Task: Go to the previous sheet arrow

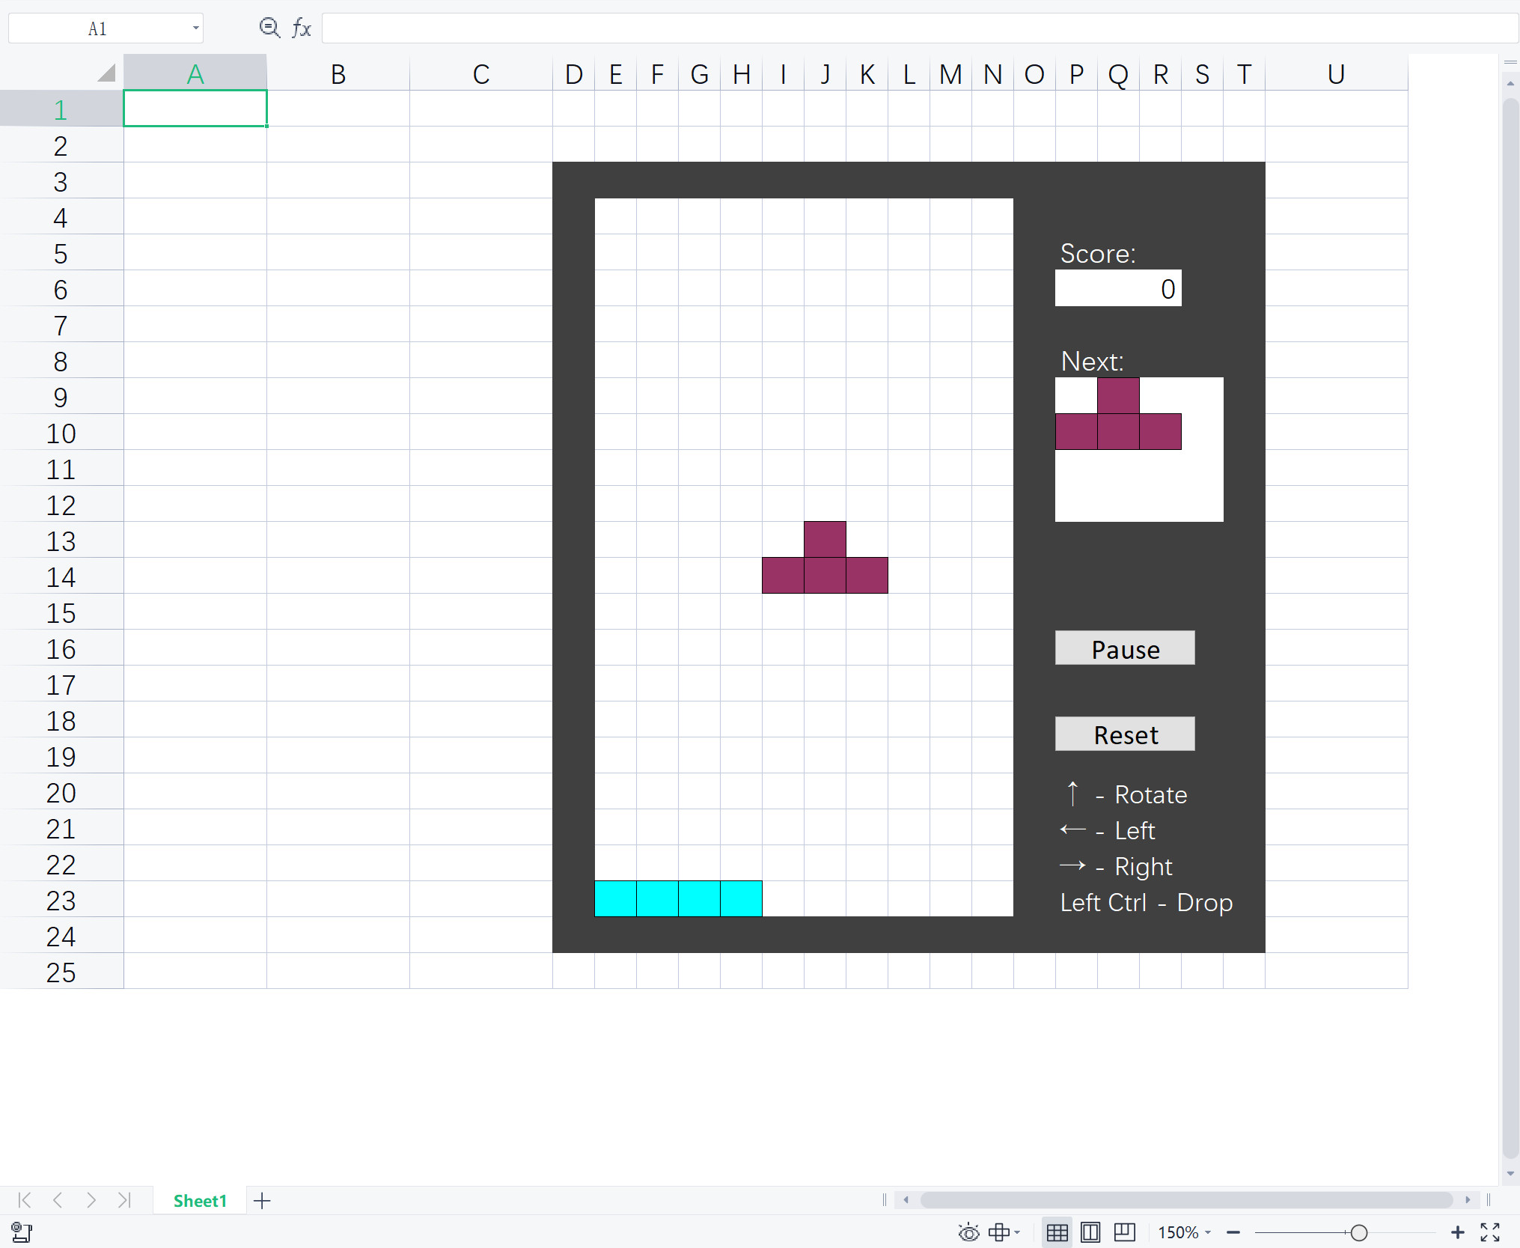Action: point(58,1200)
